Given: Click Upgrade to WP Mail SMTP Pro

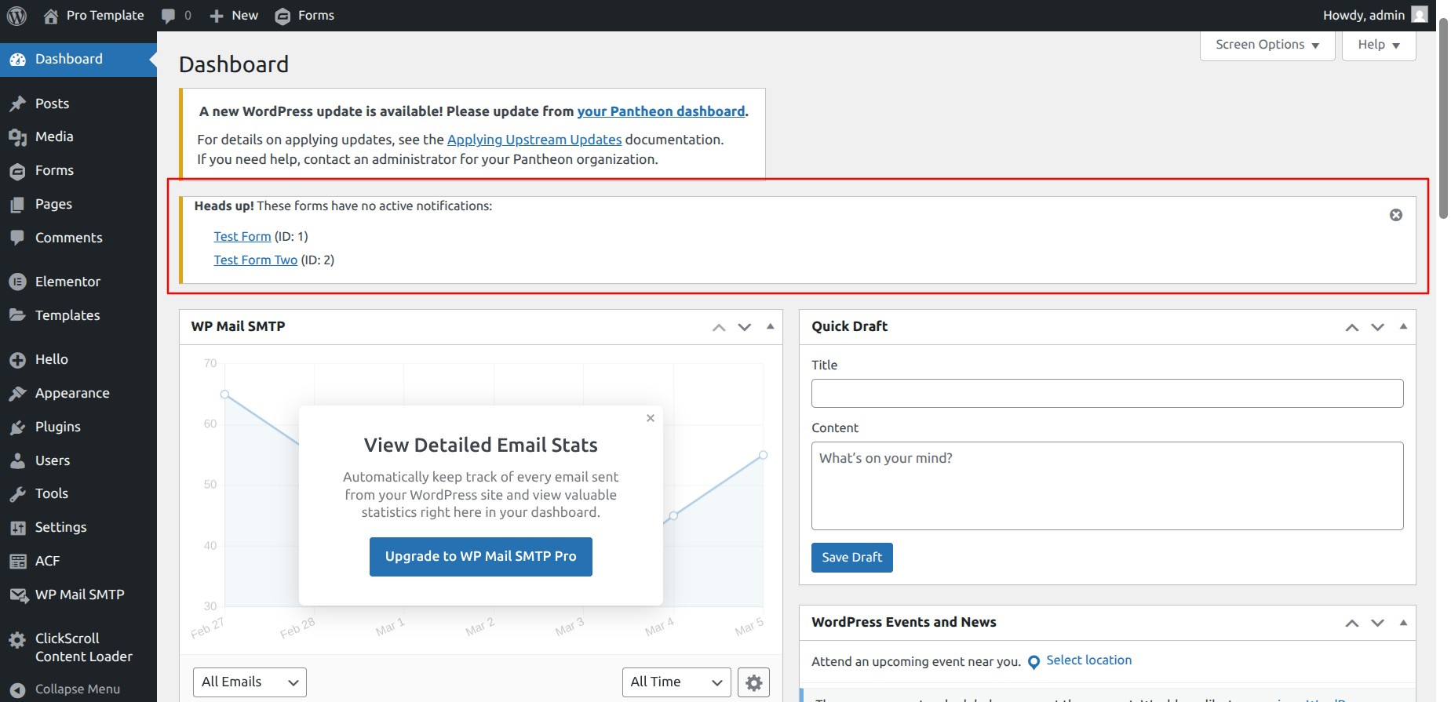Looking at the screenshot, I should tap(481, 557).
